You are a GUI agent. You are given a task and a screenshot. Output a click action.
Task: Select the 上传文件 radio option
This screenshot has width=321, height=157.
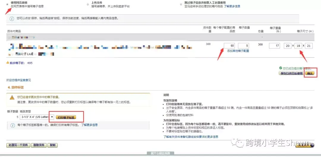[88, 4]
